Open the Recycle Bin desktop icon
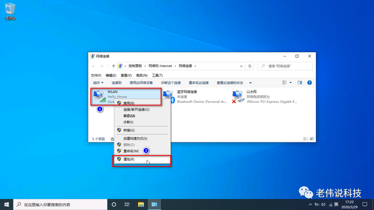Screen dimensions: 374x210 (x=10, y=12)
